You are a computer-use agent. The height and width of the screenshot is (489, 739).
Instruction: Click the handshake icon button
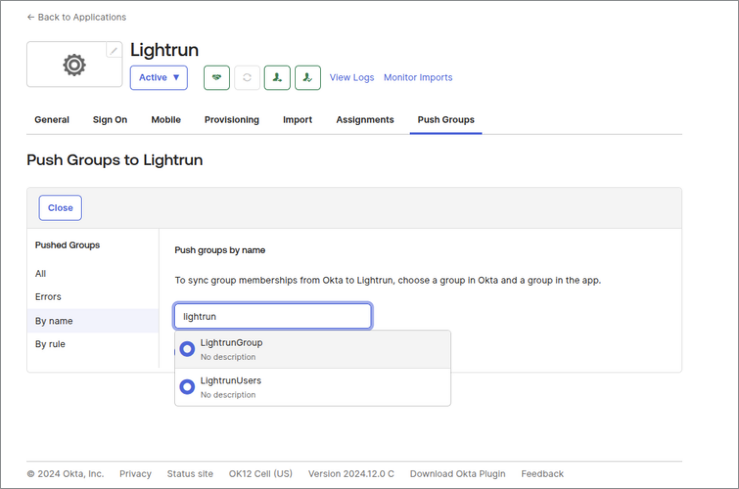(216, 78)
